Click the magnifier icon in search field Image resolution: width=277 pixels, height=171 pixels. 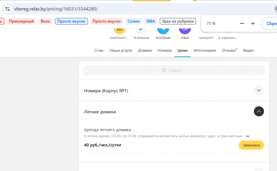pos(164,70)
